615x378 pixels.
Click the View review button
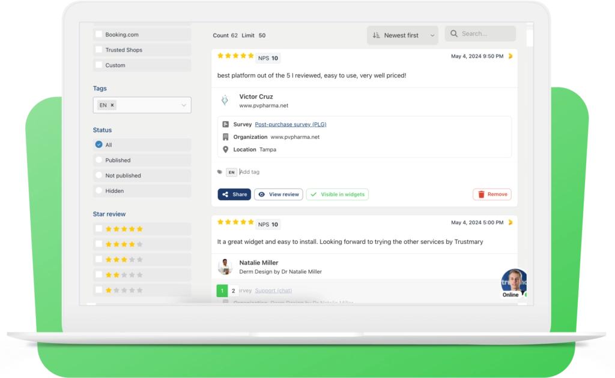click(x=279, y=195)
